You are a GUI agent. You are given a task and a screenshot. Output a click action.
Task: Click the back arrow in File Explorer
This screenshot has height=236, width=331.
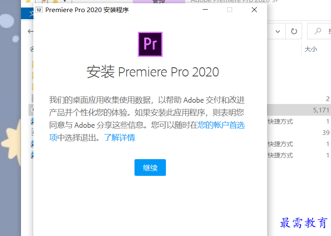[31, 31]
